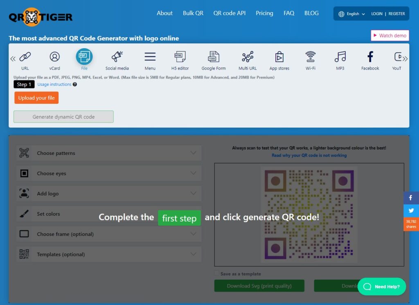
Task: Click the 38,782 shares counter
Action: tap(411, 224)
